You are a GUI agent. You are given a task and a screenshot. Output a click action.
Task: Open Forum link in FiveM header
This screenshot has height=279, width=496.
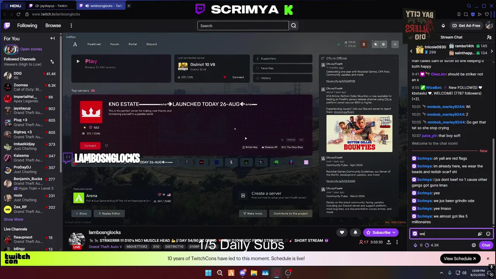(x=115, y=44)
